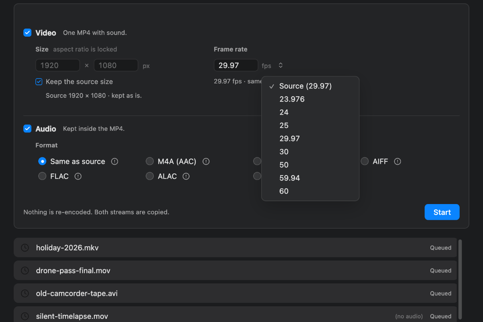Click the (no audio) label on silent-timelapse.mov

[x=409, y=316]
